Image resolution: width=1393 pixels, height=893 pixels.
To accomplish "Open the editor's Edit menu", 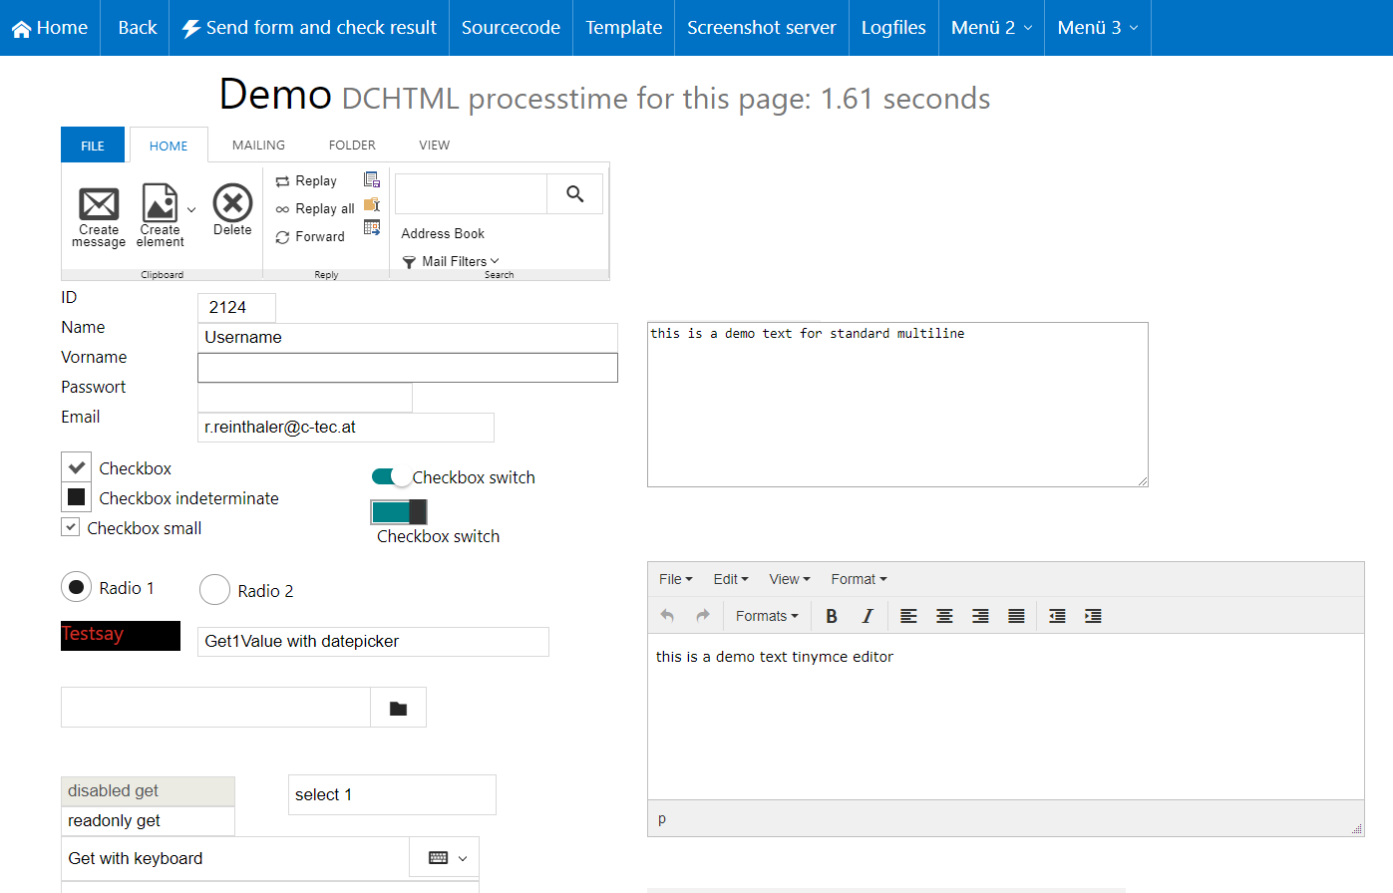I will point(730,579).
